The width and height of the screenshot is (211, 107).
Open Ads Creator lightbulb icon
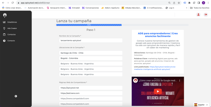click(4, 28)
